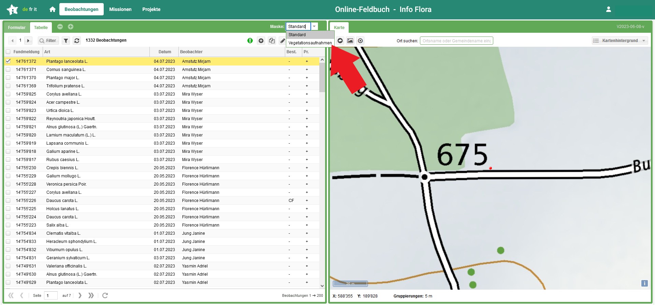Sort by Datum column header

(x=165, y=52)
